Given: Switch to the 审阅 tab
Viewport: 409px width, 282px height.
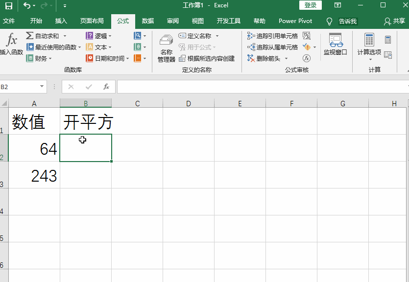Looking at the screenshot, I should 173,21.
